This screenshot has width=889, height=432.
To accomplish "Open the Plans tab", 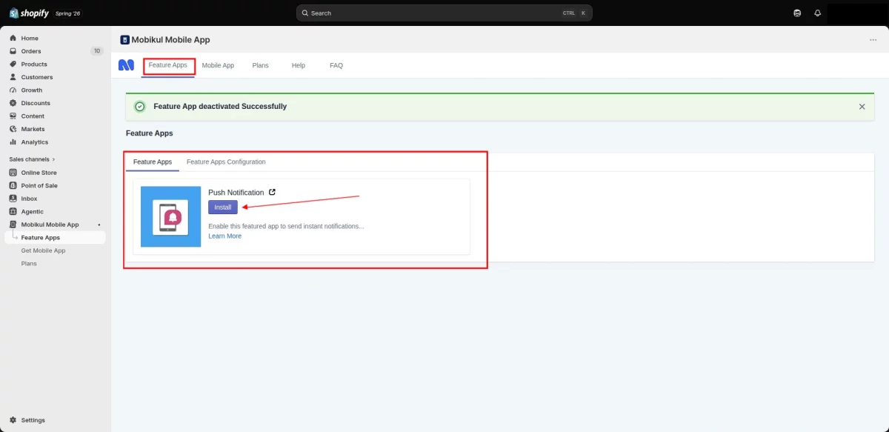I will (x=260, y=65).
